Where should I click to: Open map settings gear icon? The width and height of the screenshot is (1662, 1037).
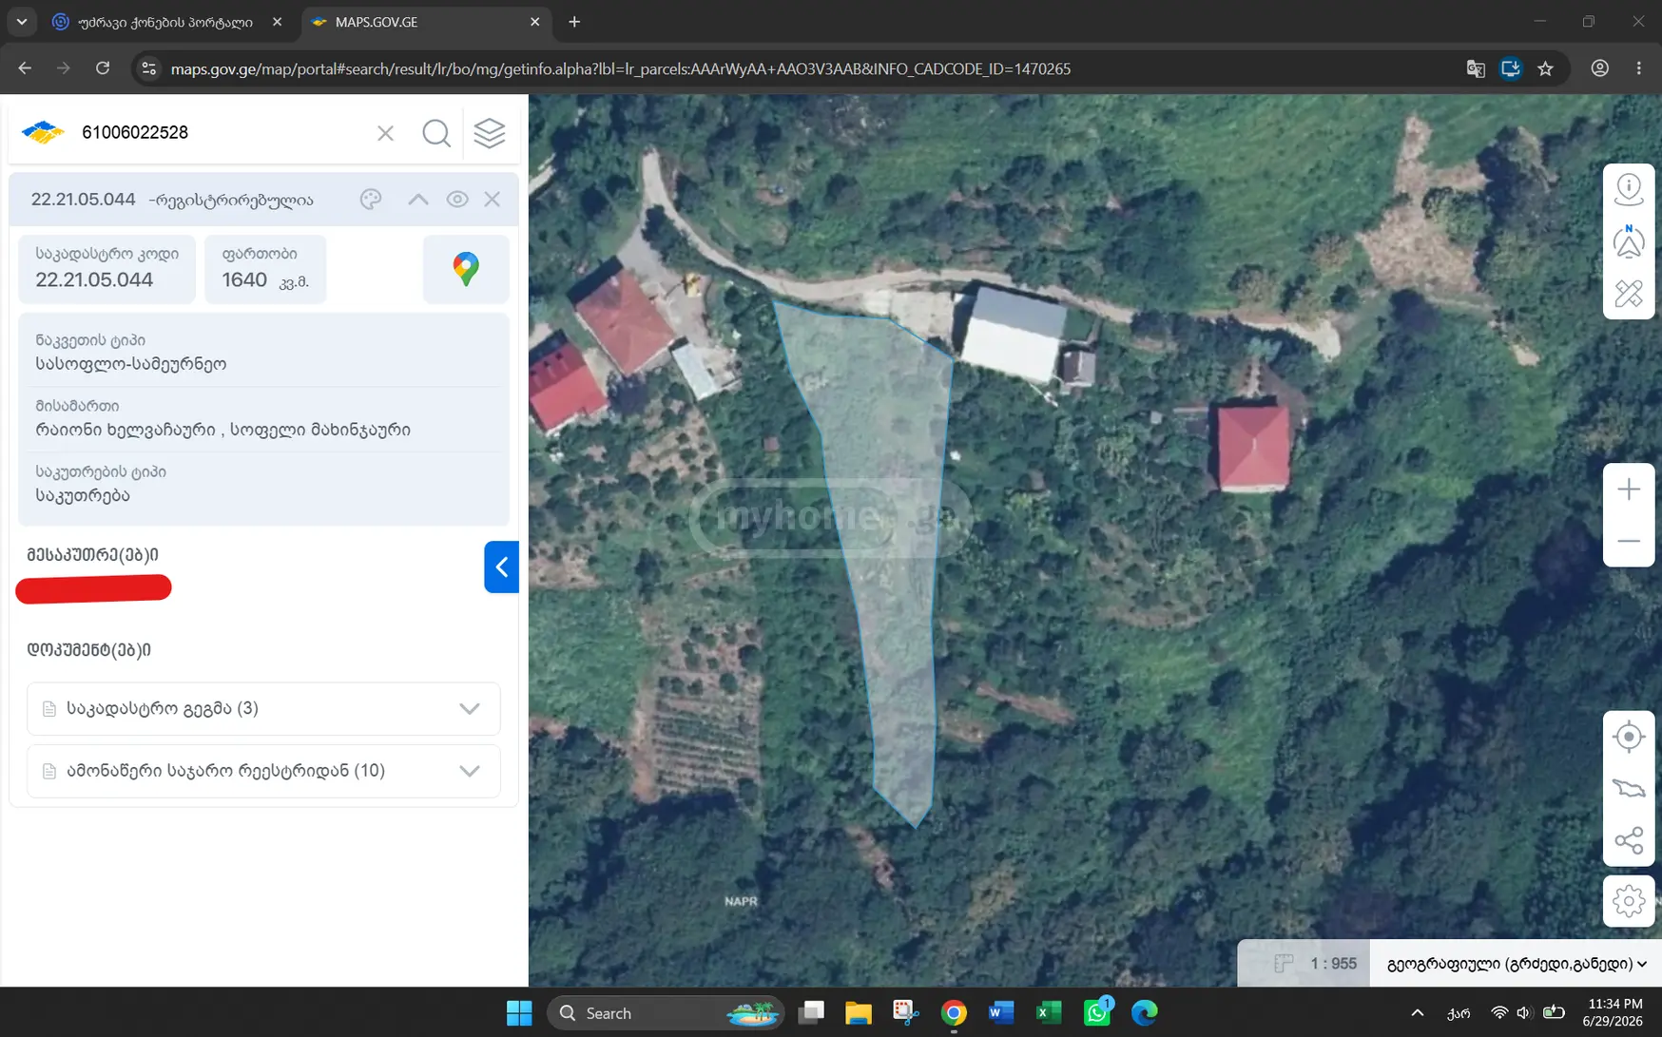coord(1629,901)
